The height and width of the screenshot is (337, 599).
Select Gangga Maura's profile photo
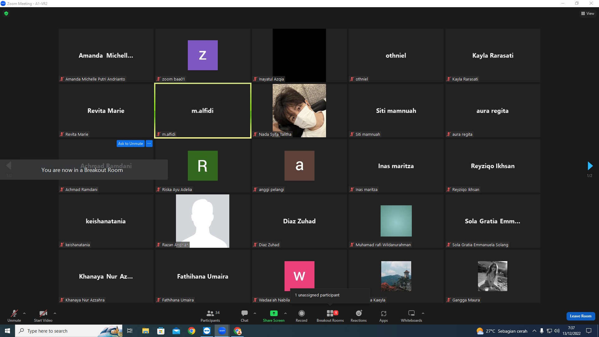point(493,276)
